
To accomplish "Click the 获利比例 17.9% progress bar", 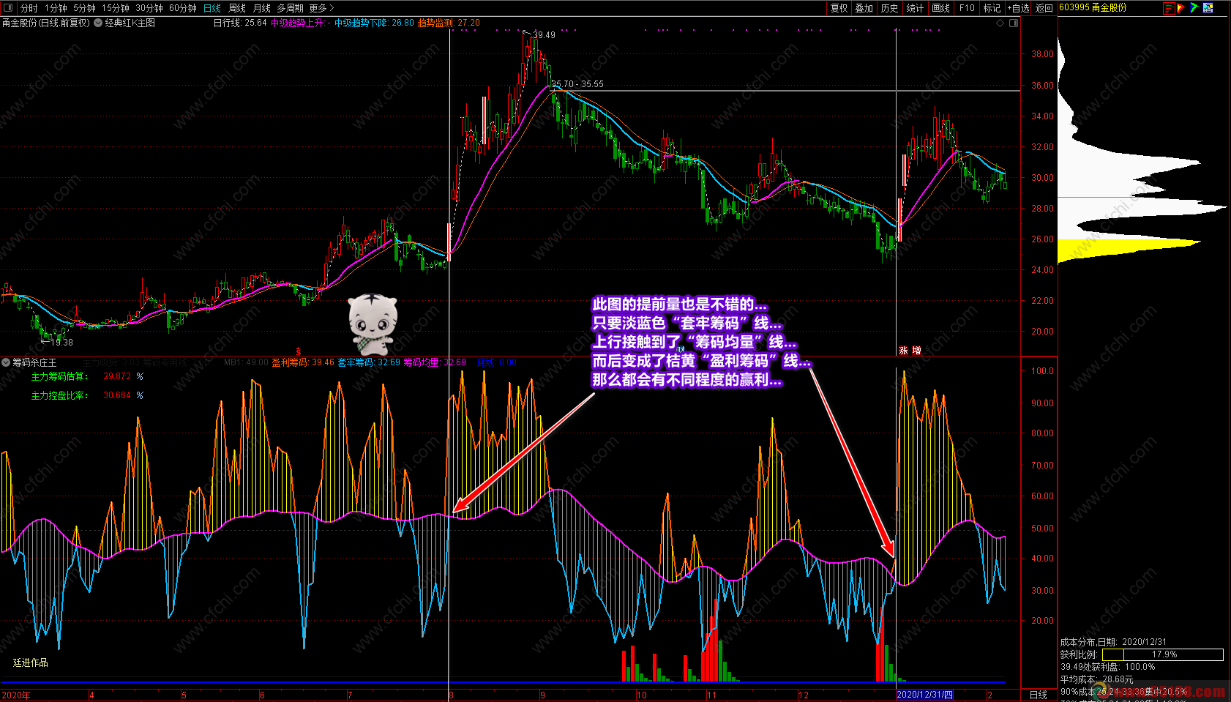I will coord(1162,654).
